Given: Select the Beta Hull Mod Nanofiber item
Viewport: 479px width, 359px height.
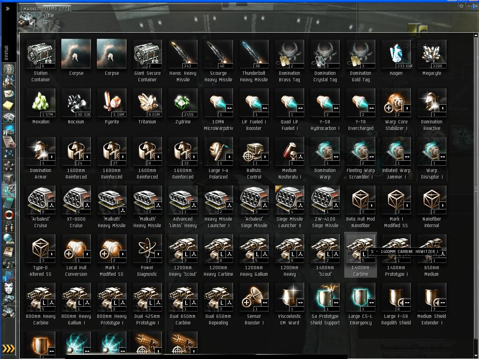Looking at the screenshot, I should tap(361, 207).
